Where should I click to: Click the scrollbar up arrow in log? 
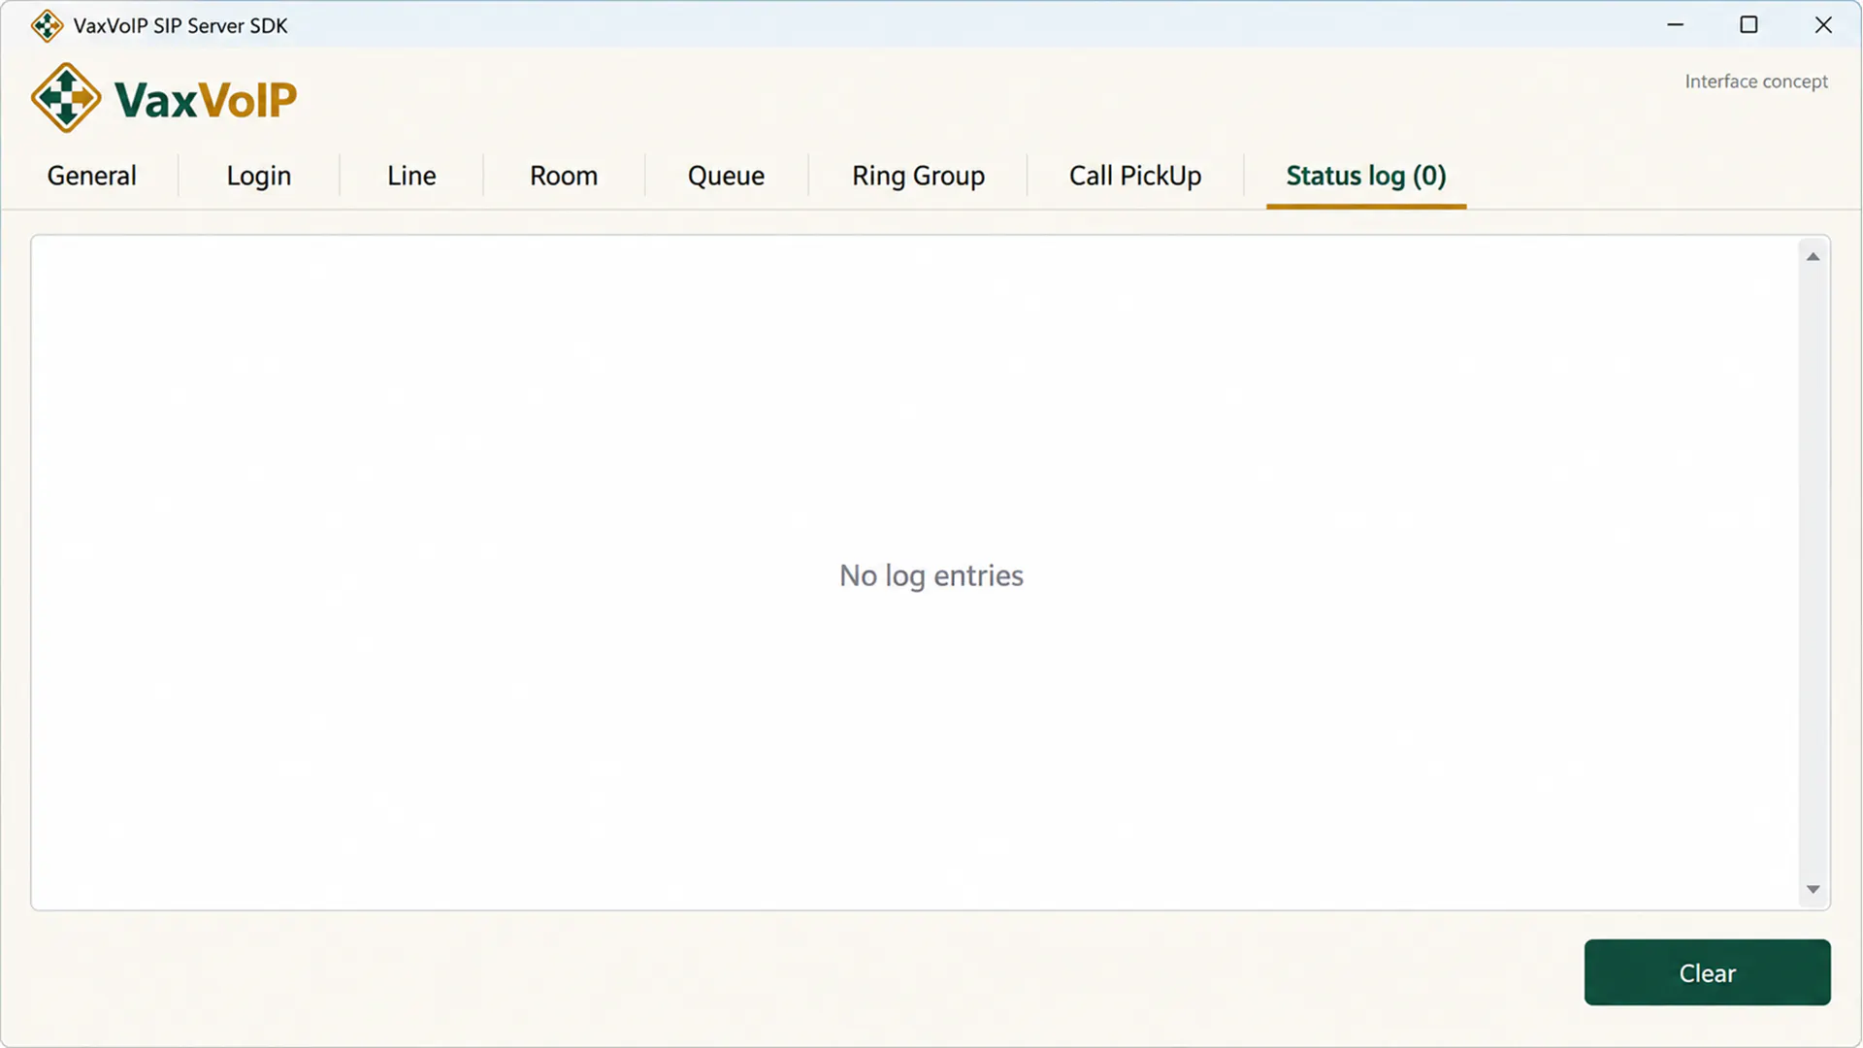click(x=1813, y=257)
